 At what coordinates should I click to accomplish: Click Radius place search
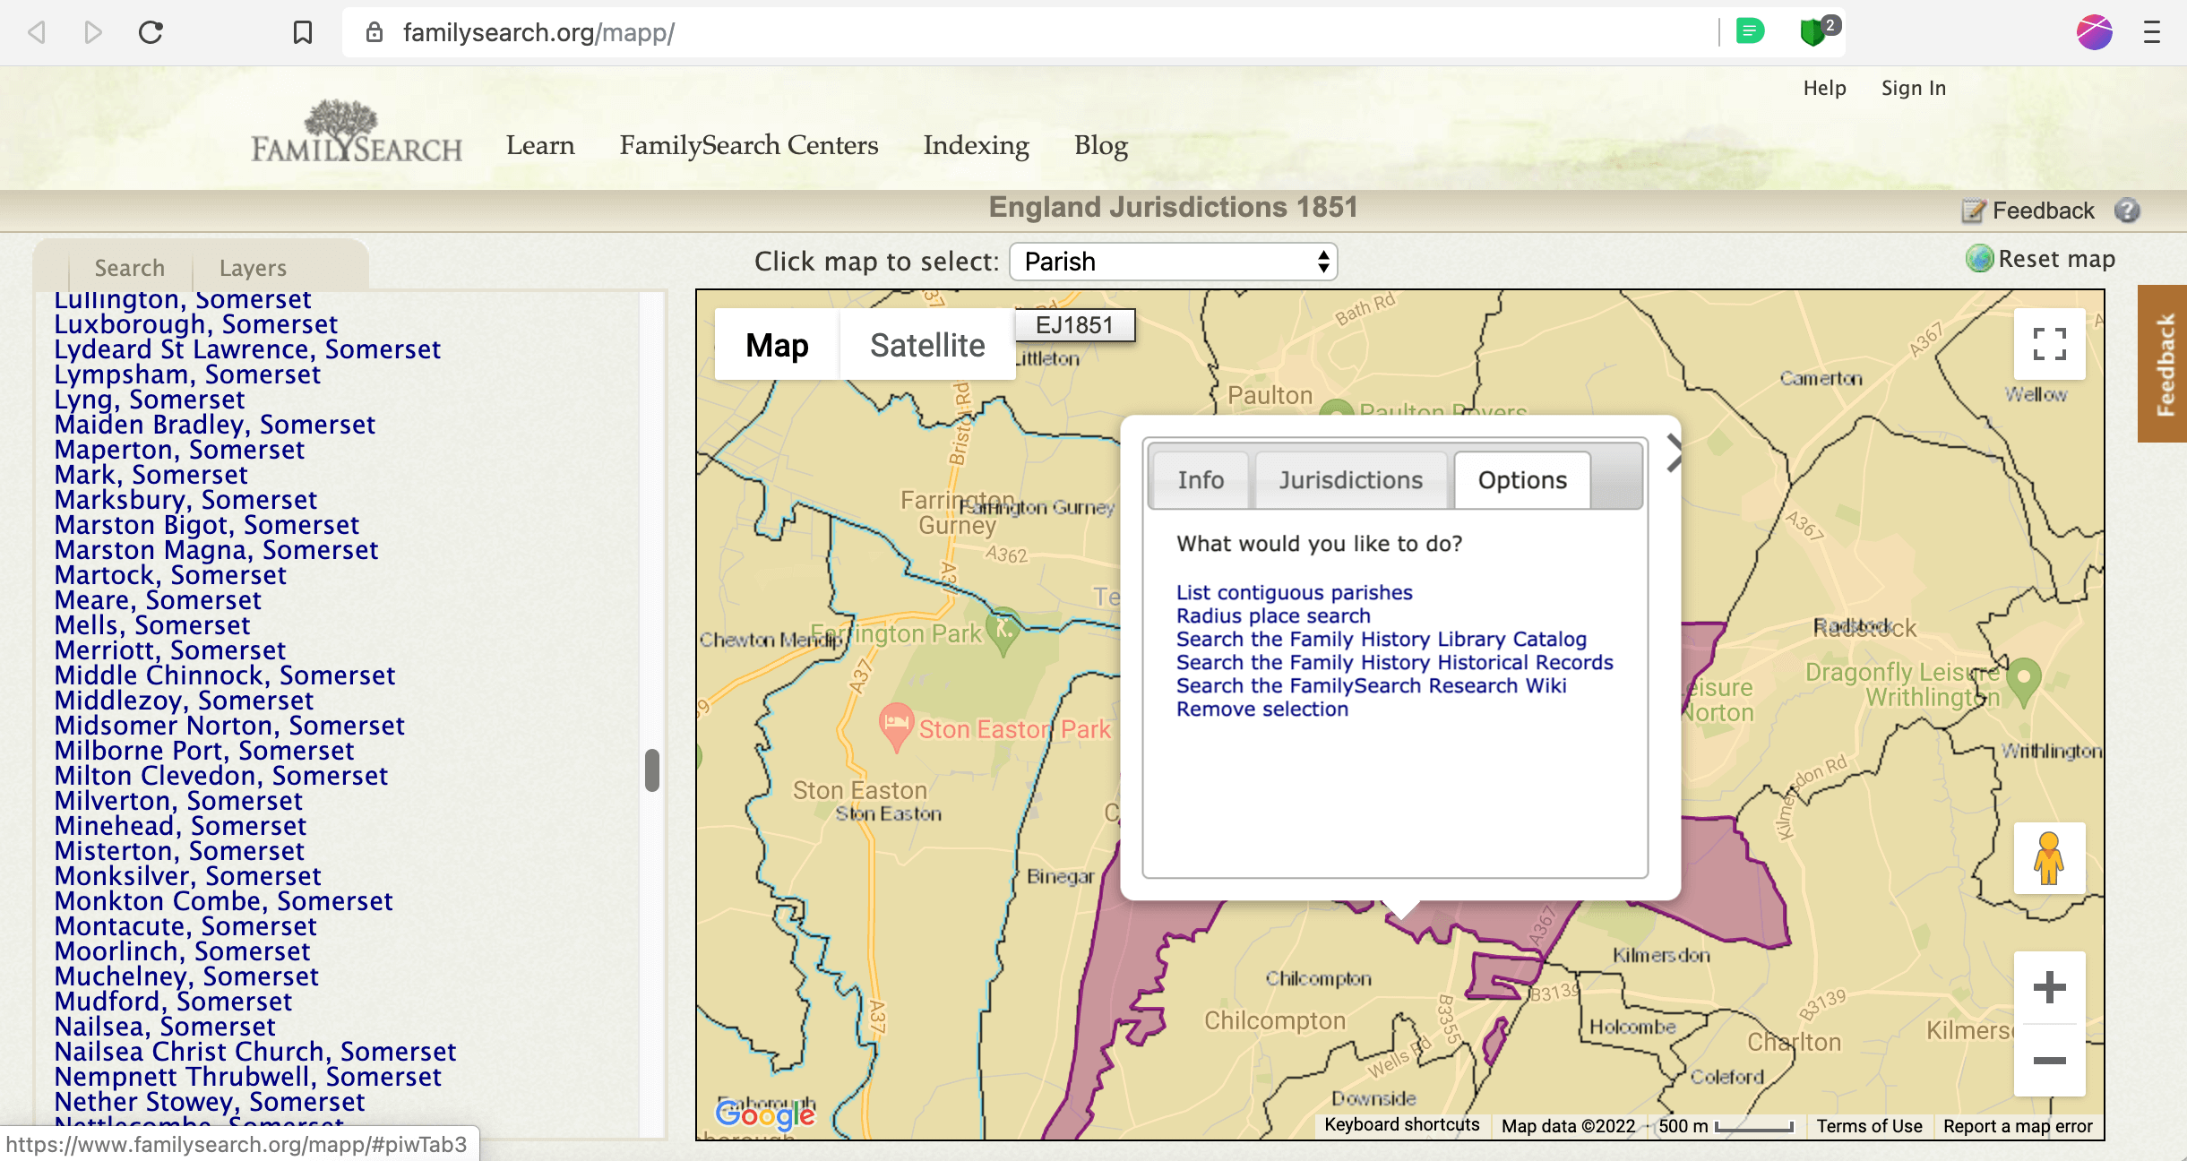click(x=1273, y=615)
